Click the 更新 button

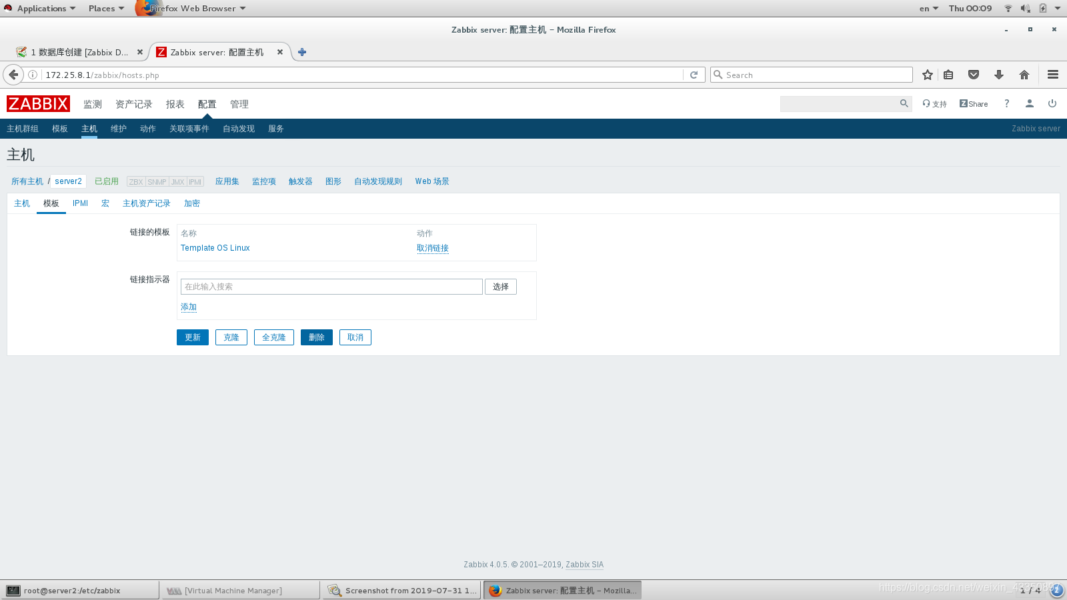coord(193,337)
